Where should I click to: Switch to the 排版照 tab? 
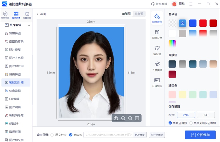pyautogui.click(x=139, y=14)
